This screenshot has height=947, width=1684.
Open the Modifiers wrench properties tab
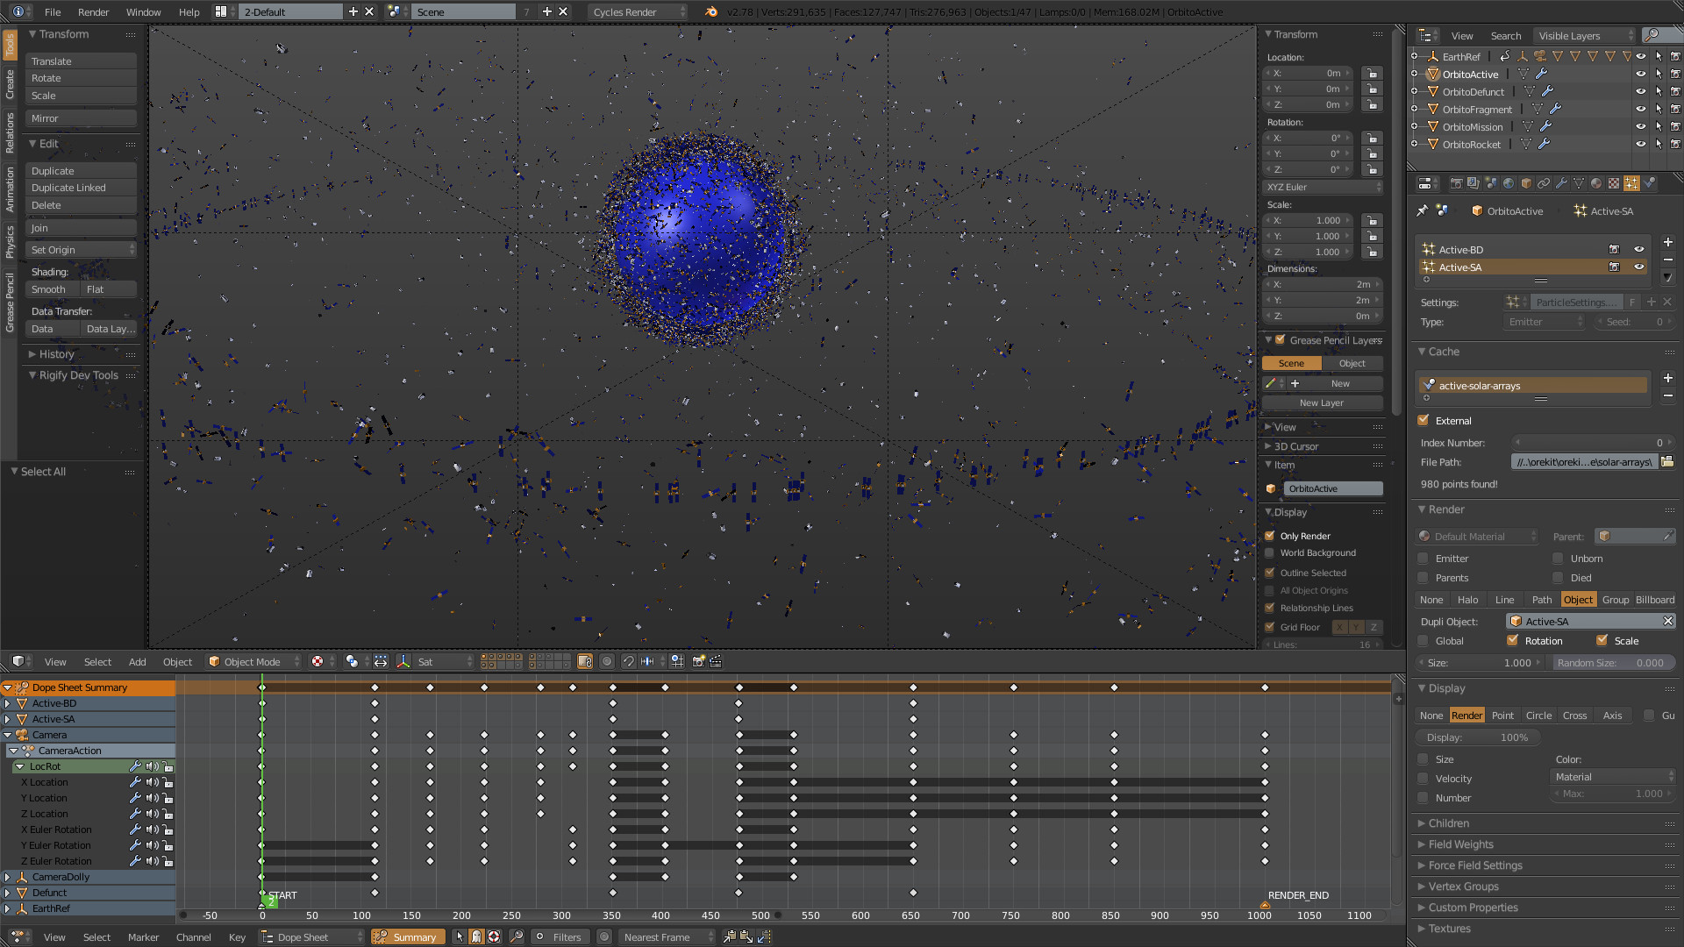(1561, 183)
